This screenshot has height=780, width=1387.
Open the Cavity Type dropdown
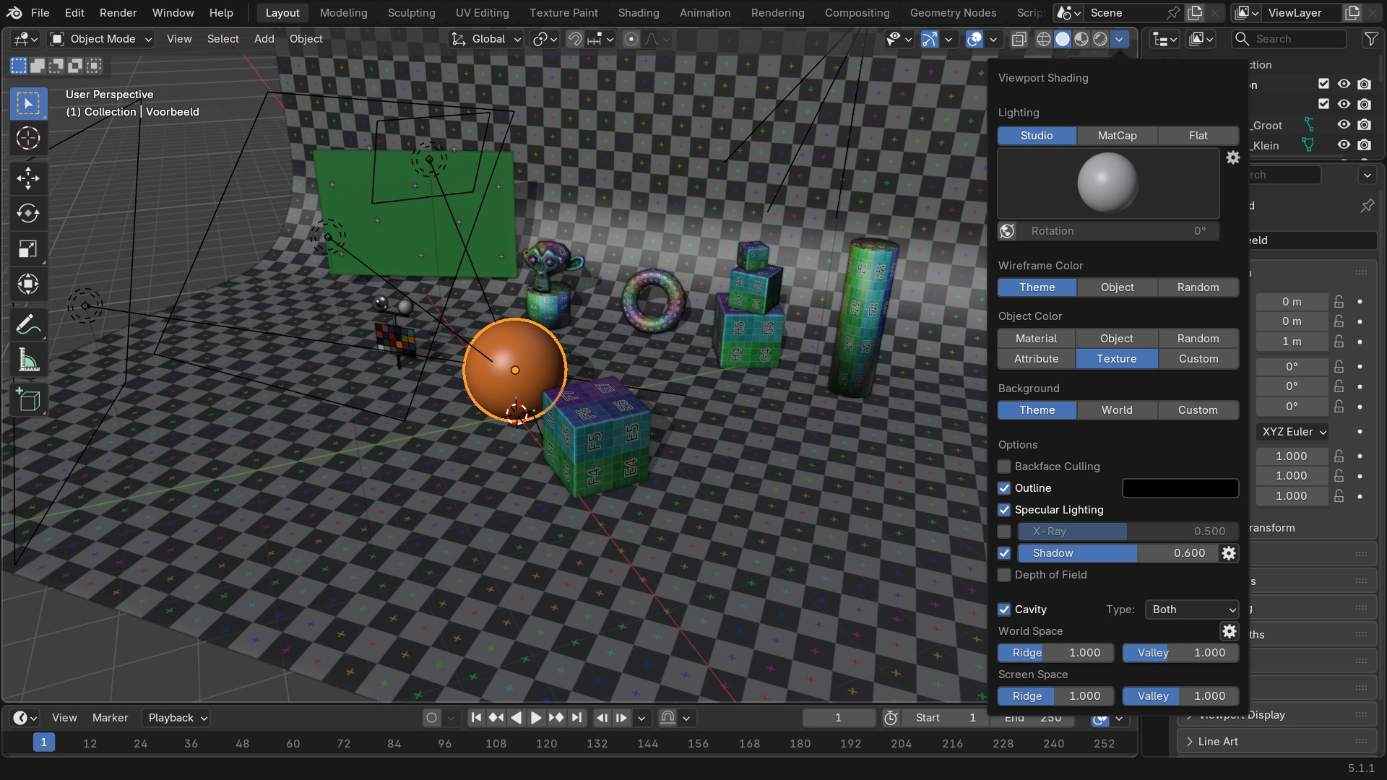point(1192,610)
